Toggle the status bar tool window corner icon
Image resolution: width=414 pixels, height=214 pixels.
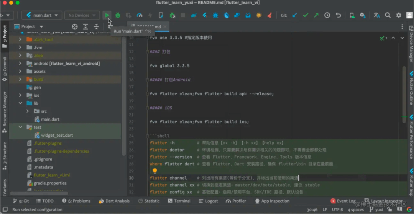pyautogui.click(x=5, y=209)
